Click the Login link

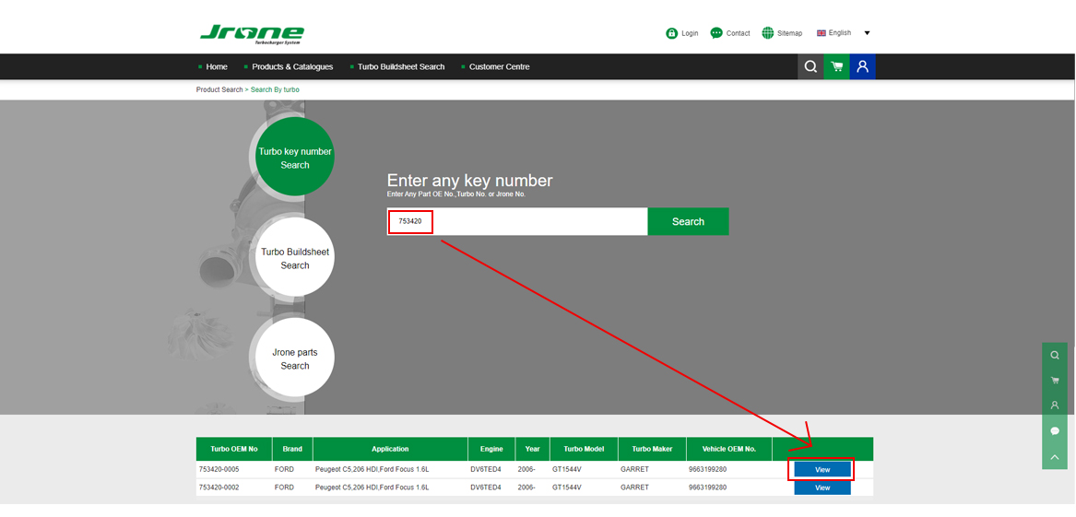(690, 33)
